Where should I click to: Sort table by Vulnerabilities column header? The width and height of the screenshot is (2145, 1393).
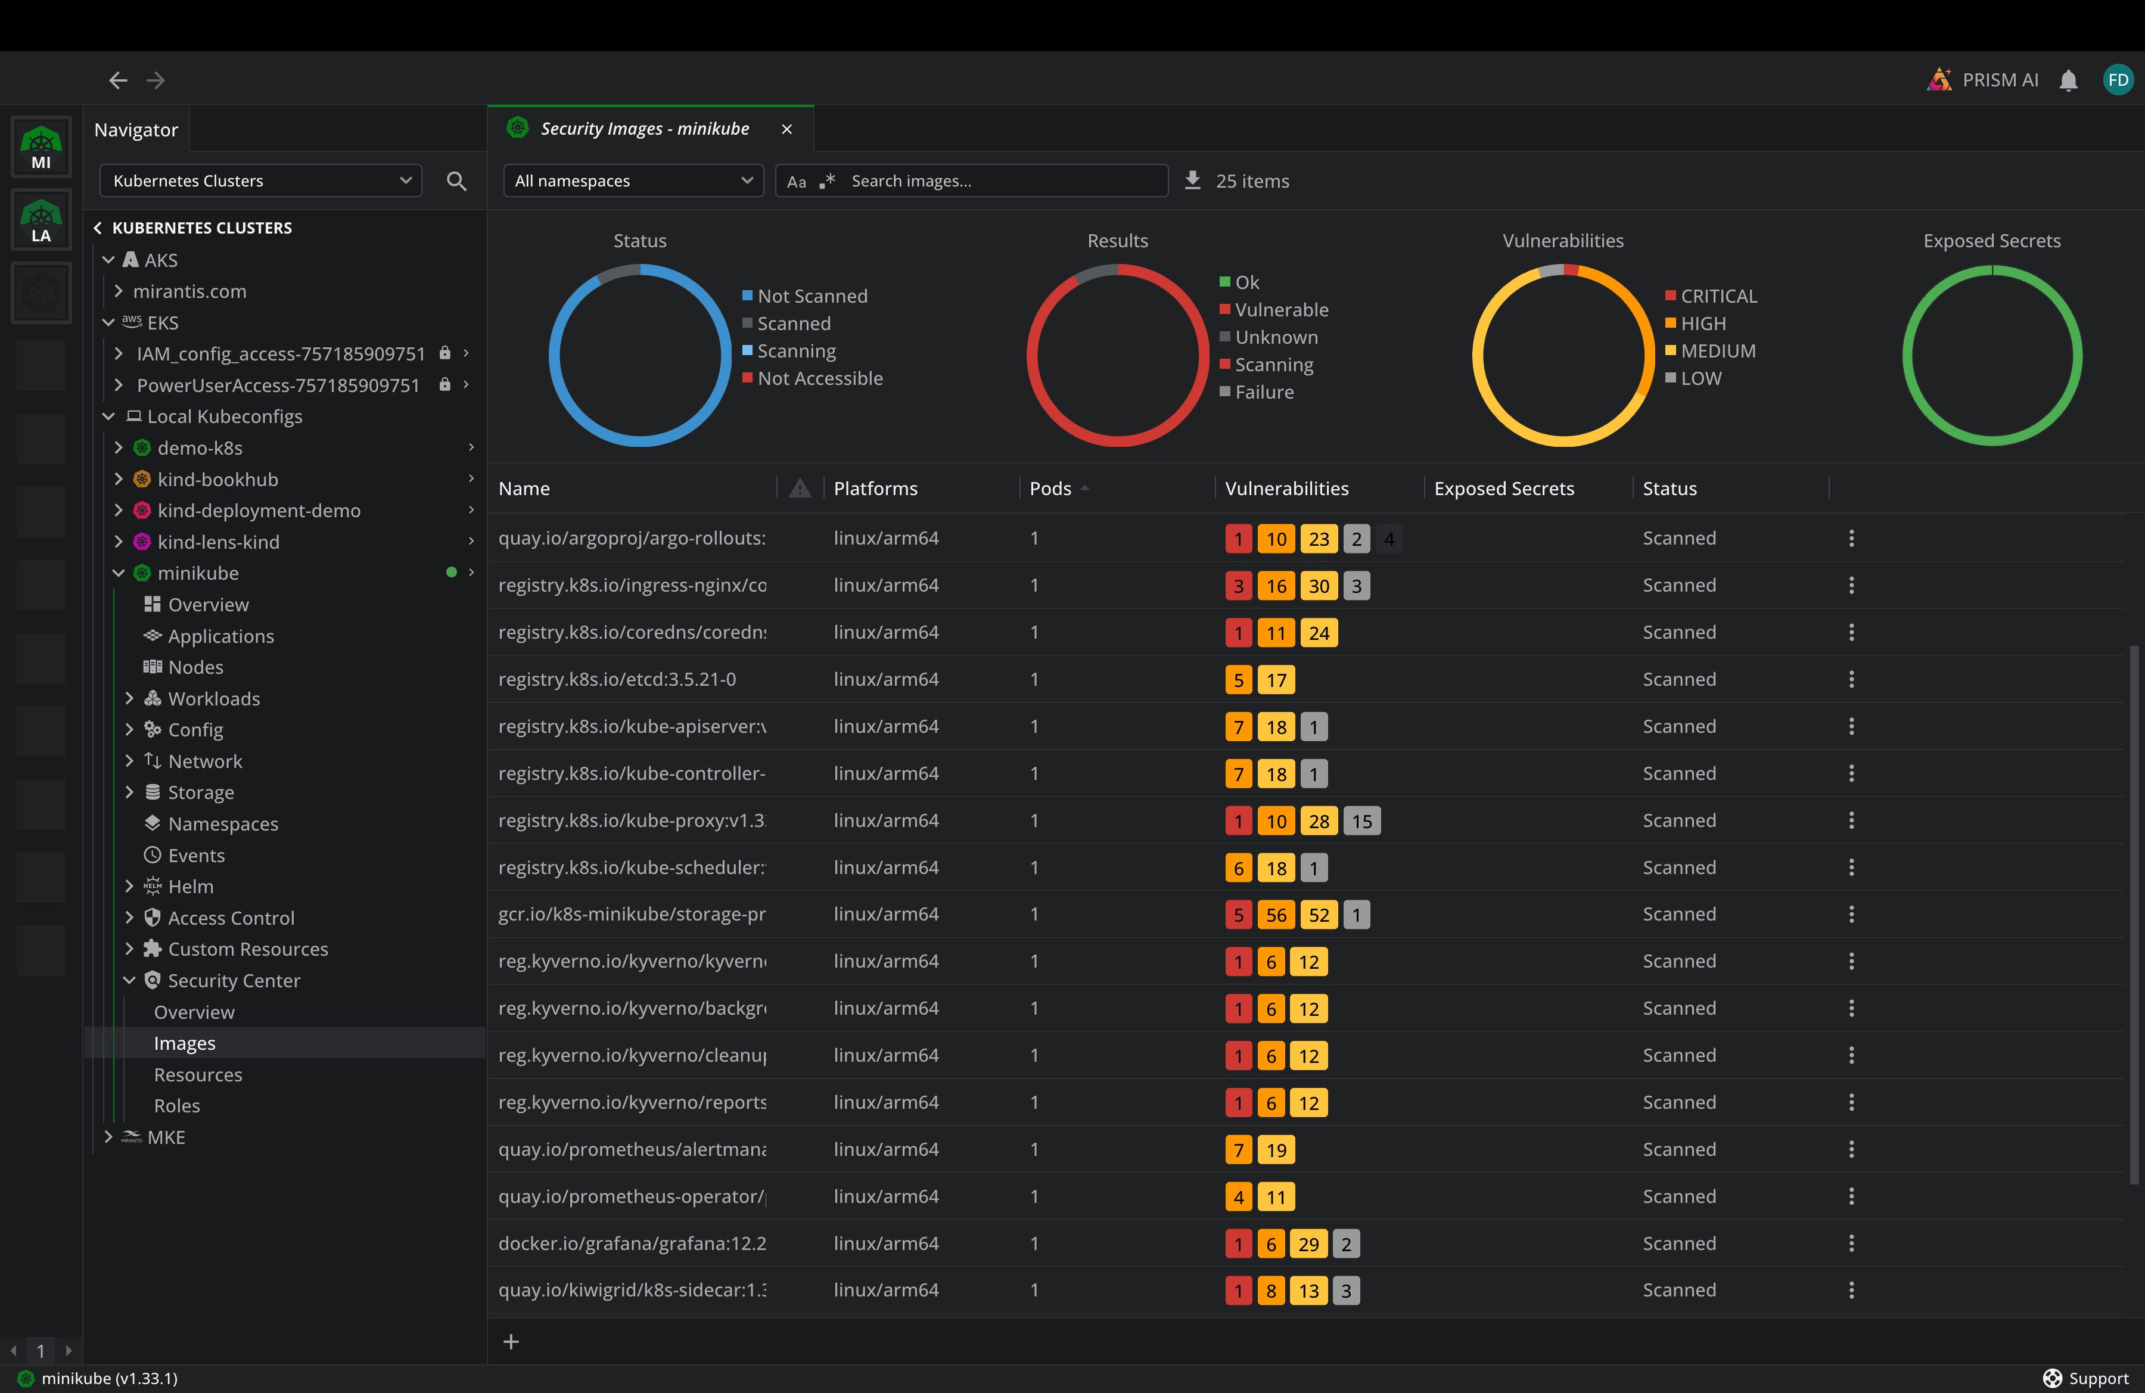point(1286,489)
